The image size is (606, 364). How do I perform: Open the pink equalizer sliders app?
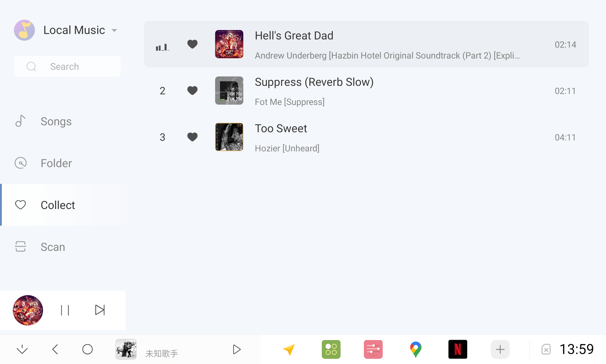tap(373, 349)
